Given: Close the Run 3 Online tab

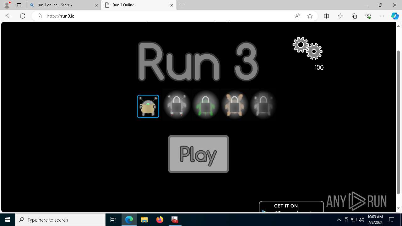Looking at the screenshot, I should coord(172,5).
